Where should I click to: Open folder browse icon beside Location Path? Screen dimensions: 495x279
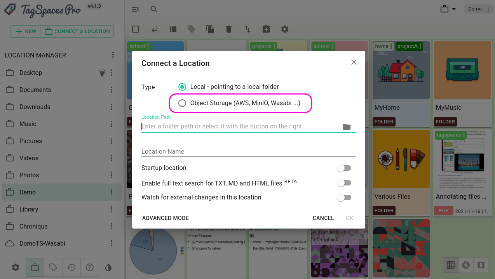point(347,127)
